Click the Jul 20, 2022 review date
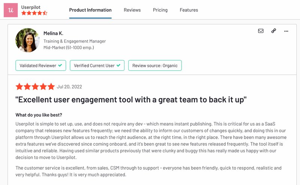The image size is (300, 185). click(x=69, y=87)
